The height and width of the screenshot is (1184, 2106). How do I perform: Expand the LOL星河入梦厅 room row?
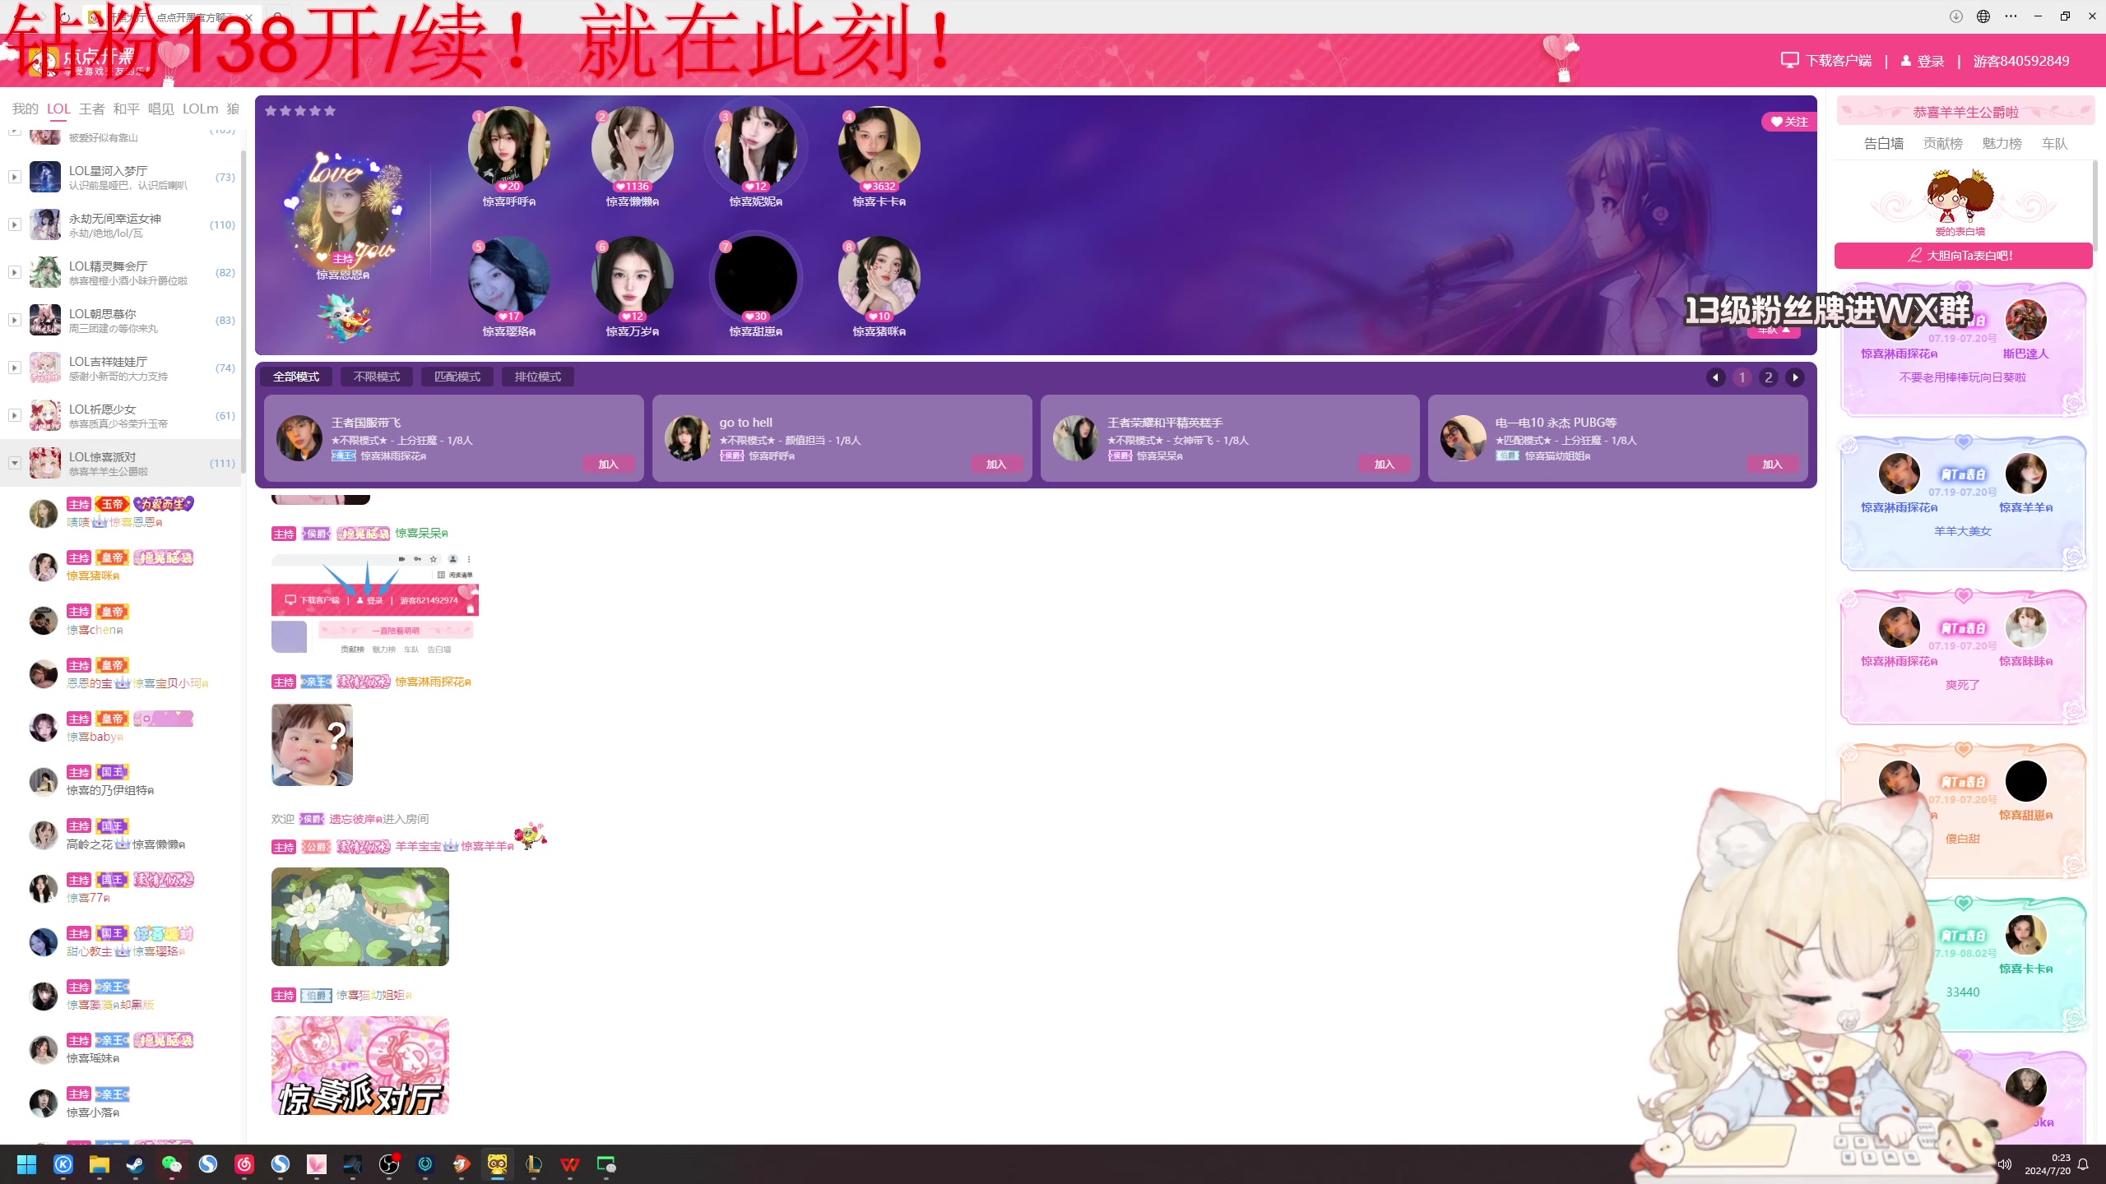point(14,177)
